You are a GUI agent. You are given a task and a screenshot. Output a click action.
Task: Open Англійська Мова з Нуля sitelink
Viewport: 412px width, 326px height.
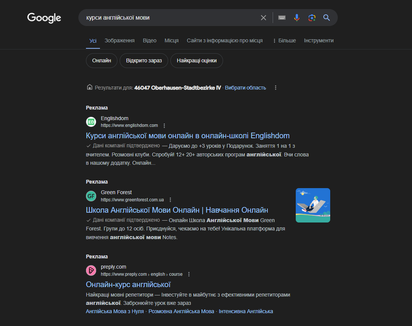[x=115, y=311]
